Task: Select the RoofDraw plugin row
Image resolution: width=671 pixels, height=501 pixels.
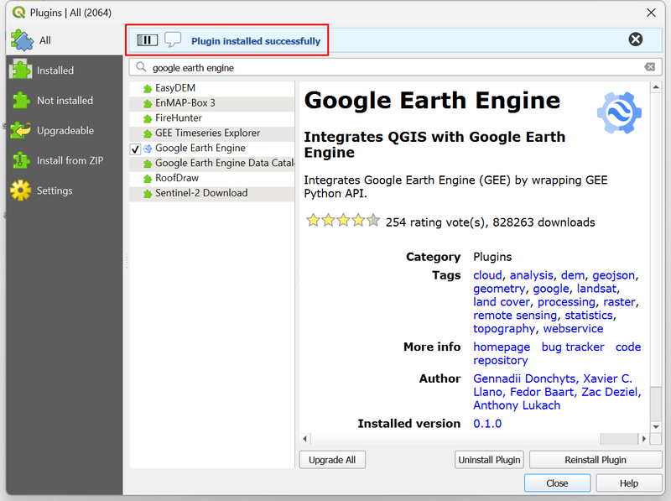Action: (x=212, y=178)
